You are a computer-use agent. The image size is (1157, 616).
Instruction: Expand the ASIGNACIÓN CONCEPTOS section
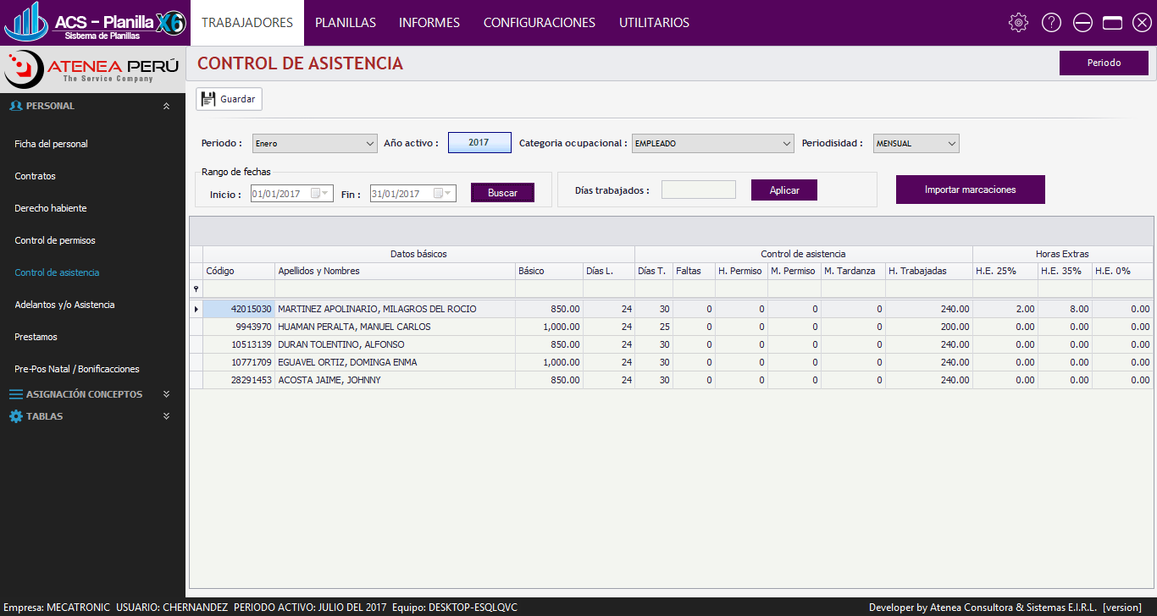pos(166,394)
